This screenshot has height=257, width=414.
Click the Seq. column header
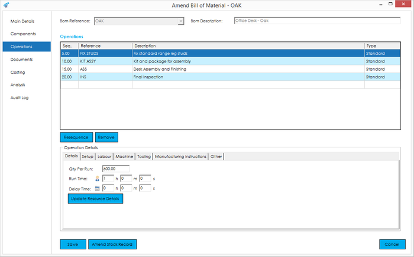pyautogui.click(x=69, y=46)
